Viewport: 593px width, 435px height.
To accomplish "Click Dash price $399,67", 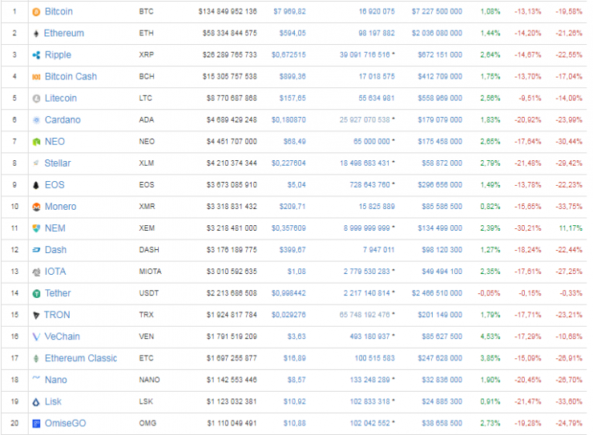I will 292,250.
